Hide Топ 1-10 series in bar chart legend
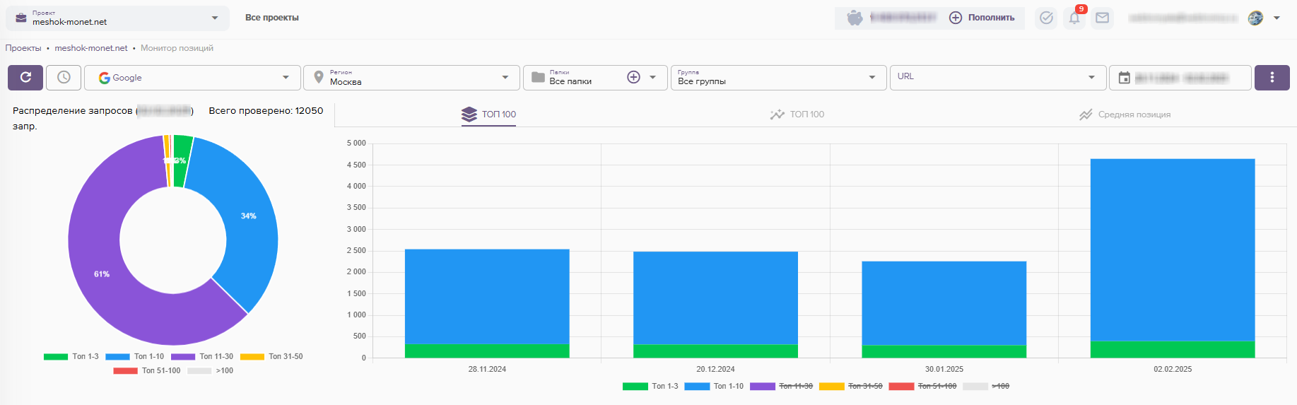The width and height of the screenshot is (1297, 405). pyautogui.click(x=714, y=386)
